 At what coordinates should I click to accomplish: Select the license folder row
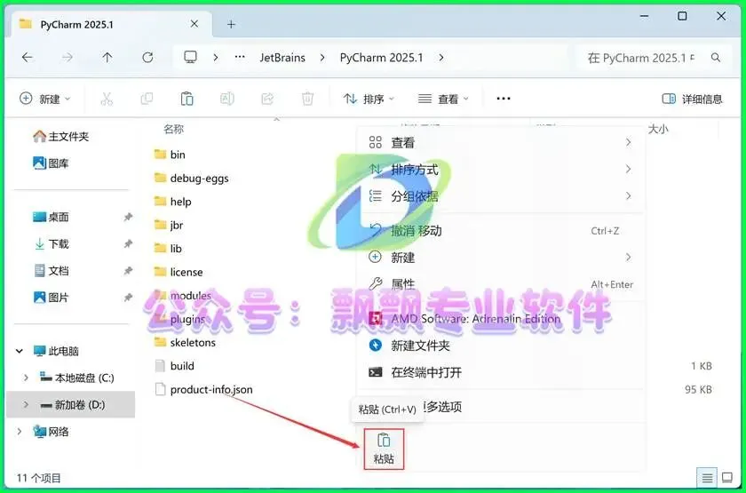[179, 272]
